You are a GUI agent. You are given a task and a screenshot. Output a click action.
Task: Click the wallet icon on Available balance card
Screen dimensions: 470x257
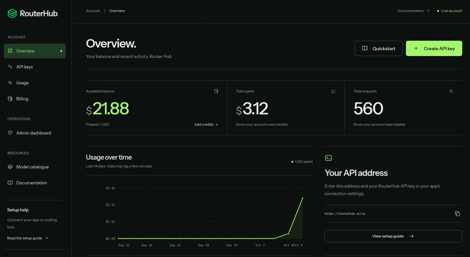pyautogui.click(x=216, y=91)
